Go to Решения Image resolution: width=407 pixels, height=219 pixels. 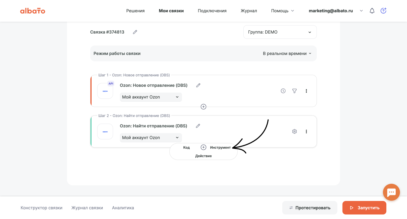click(x=135, y=11)
